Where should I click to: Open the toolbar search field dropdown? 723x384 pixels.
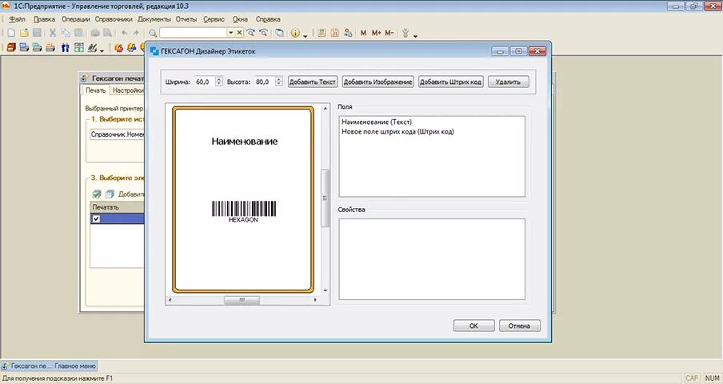pyautogui.click(x=231, y=33)
